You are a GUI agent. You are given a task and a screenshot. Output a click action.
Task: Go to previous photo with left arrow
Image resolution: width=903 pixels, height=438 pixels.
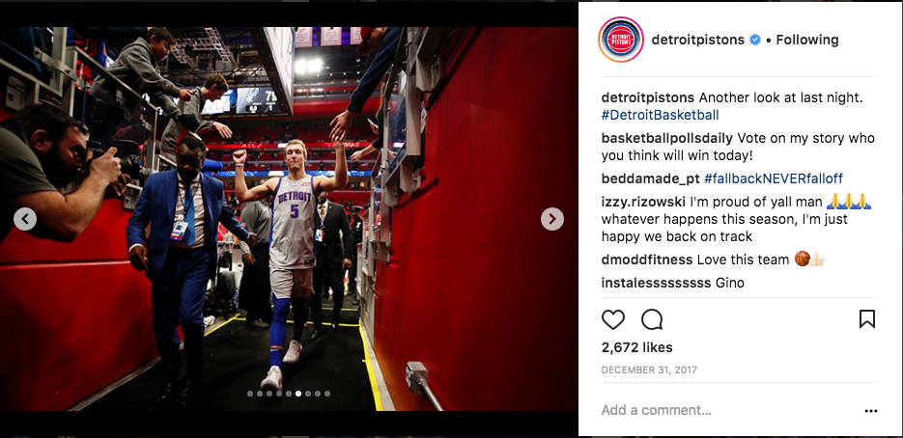coord(25,219)
